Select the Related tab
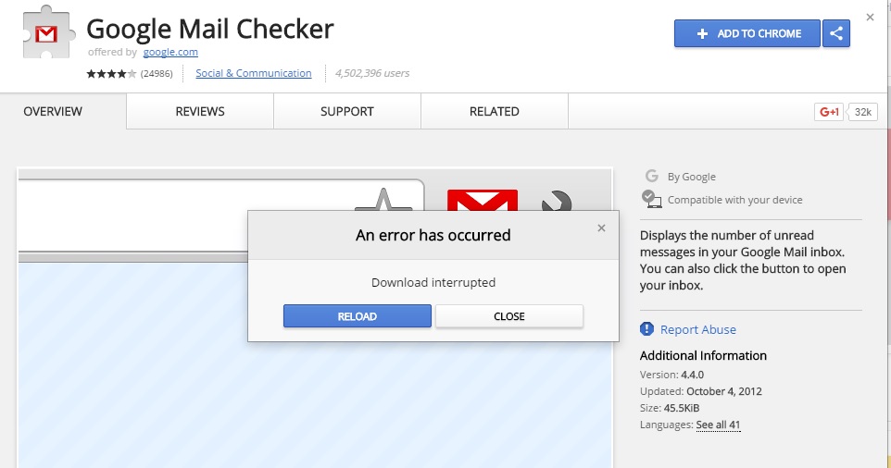 tap(494, 112)
